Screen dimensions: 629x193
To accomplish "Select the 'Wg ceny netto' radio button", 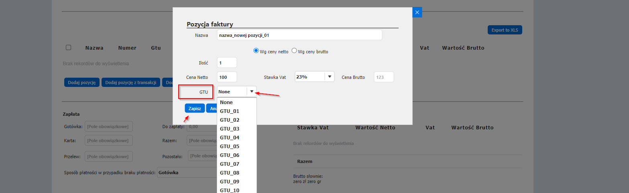I will 256,51.
